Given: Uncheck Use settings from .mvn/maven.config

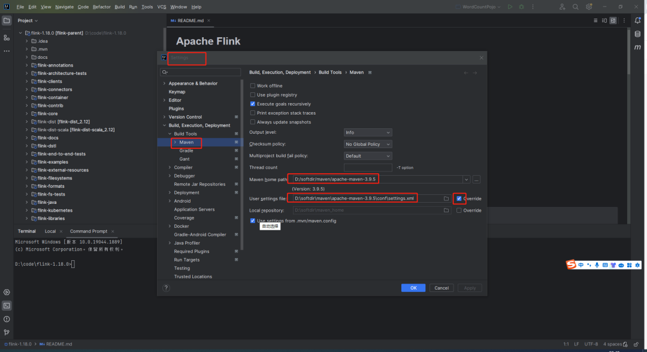Looking at the screenshot, I should pyautogui.click(x=253, y=221).
